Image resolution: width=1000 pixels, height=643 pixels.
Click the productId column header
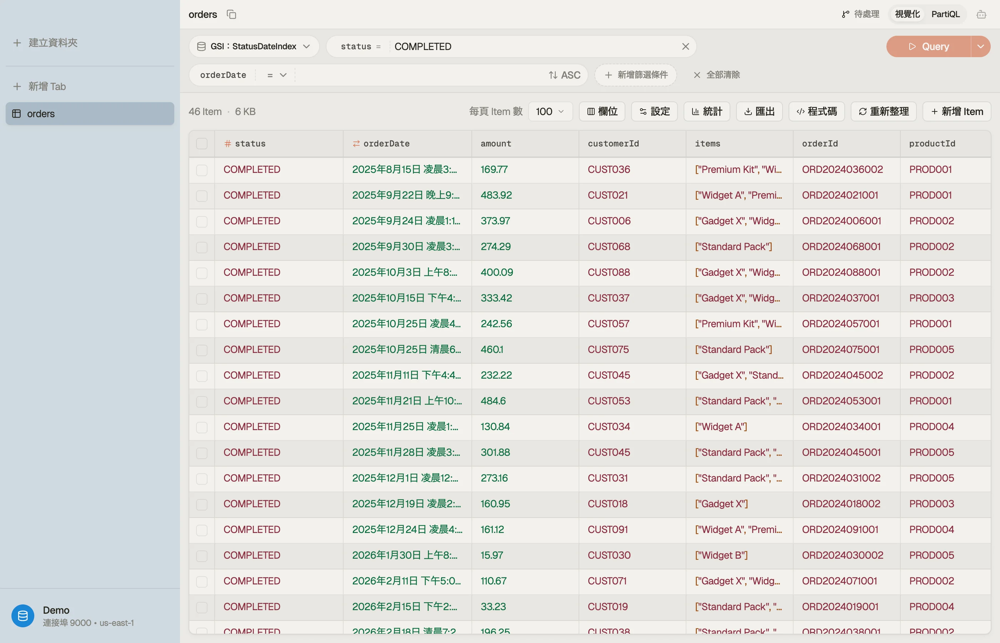945,144
